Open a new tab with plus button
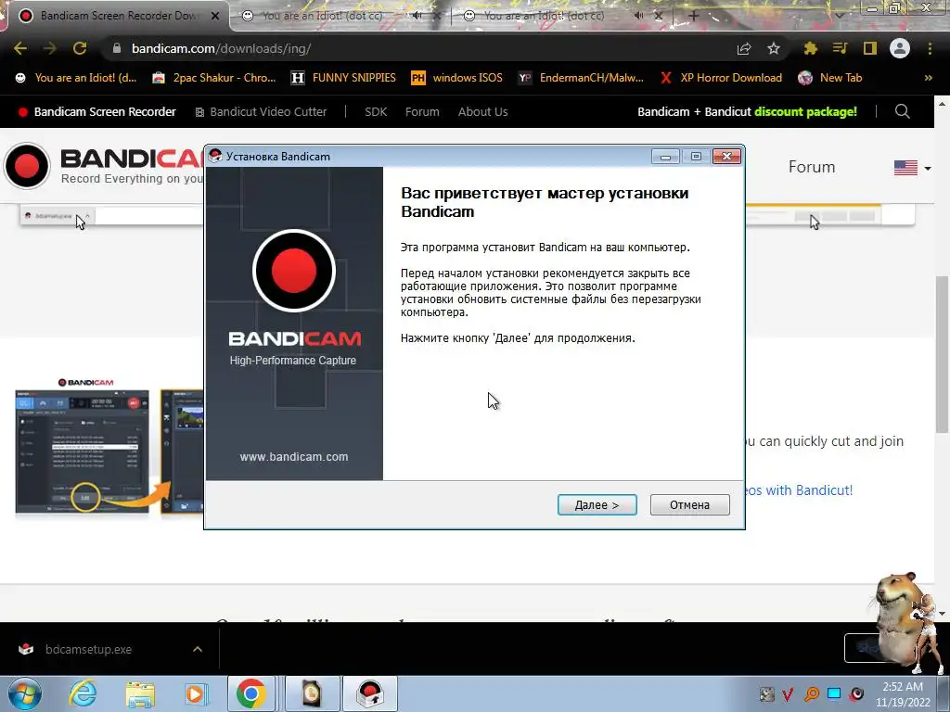The image size is (950, 712). pyautogui.click(x=694, y=16)
